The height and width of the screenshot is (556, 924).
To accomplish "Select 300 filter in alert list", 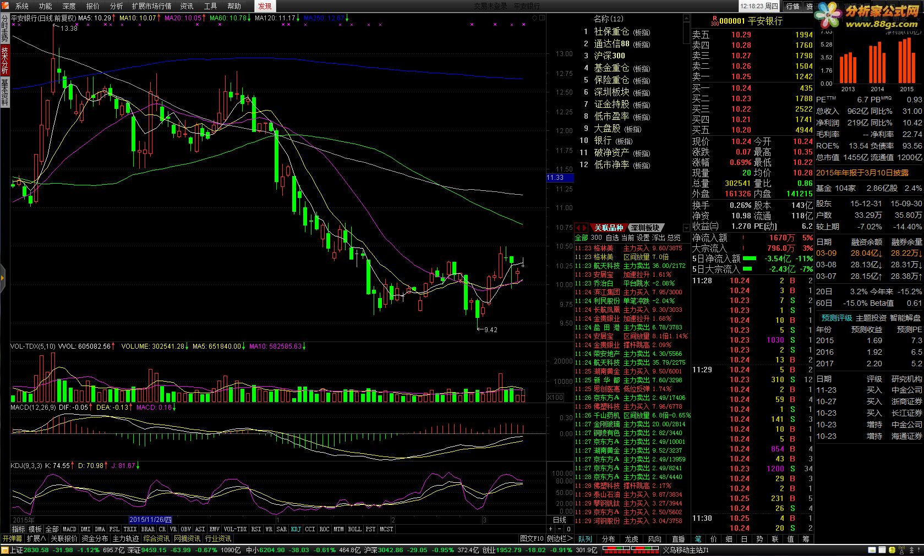I will pyautogui.click(x=597, y=238).
